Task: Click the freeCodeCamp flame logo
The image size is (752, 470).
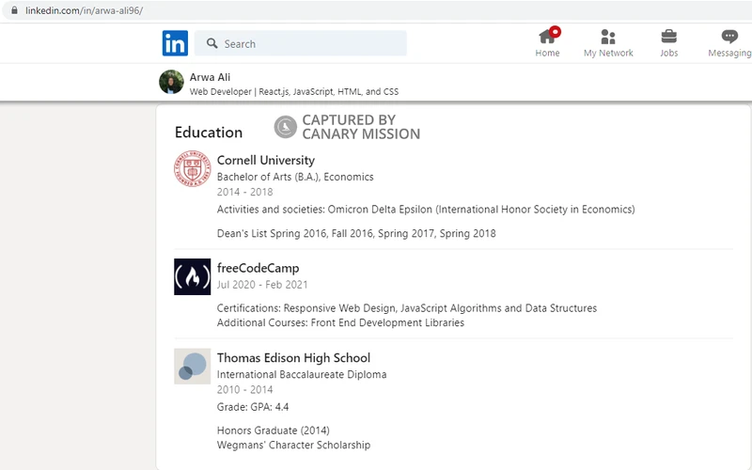Action: click(x=193, y=276)
